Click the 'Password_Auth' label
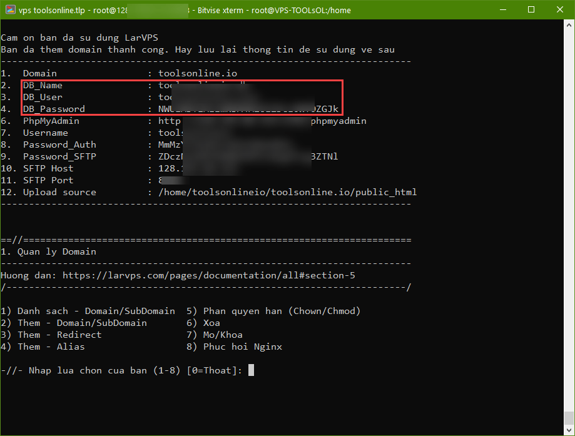The height and width of the screenshot is (436, 575). [x=59, y=145]
